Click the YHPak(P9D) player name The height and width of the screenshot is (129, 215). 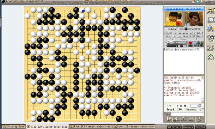195,29
